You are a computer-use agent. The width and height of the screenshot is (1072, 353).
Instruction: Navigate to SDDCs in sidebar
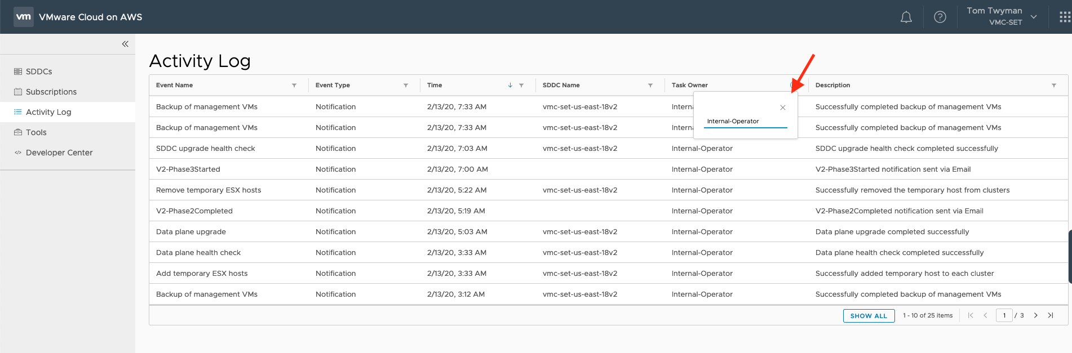click(39, 72)
